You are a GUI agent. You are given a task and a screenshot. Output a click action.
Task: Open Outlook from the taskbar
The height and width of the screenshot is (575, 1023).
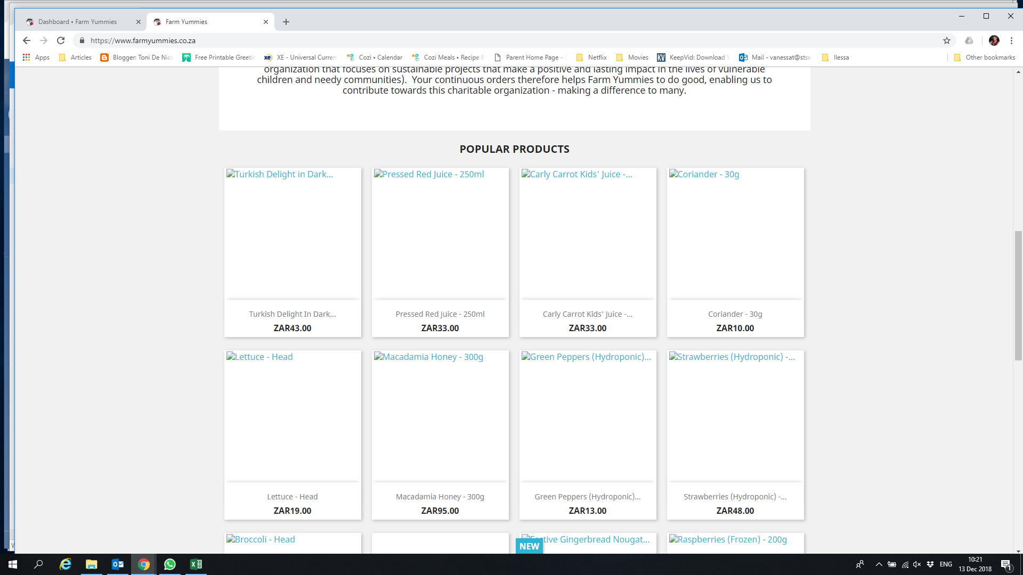[x=118, y=564]
